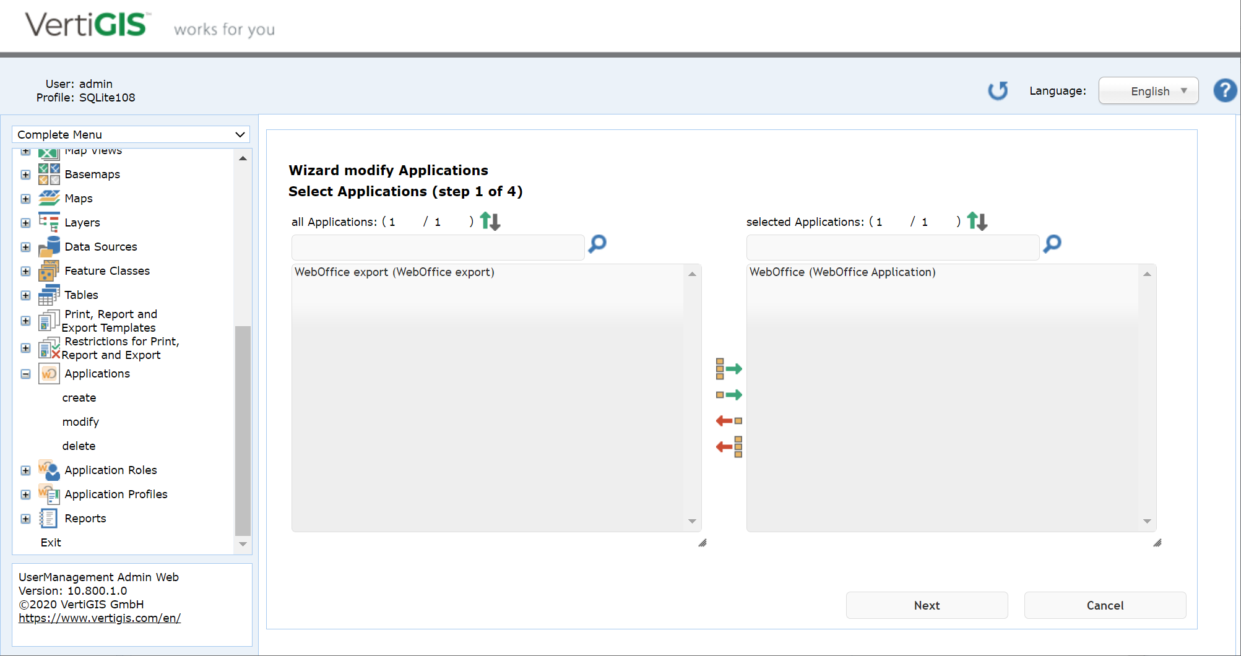This screenshot has height=656, width=1241.
Task: Click Exit at the bottom of the menu
Action: pos(51,542)
